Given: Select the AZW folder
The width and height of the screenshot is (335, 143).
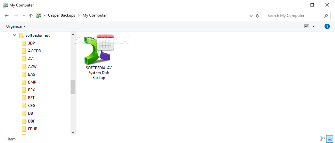Looking at the screenshot, I should click(32, 67).
